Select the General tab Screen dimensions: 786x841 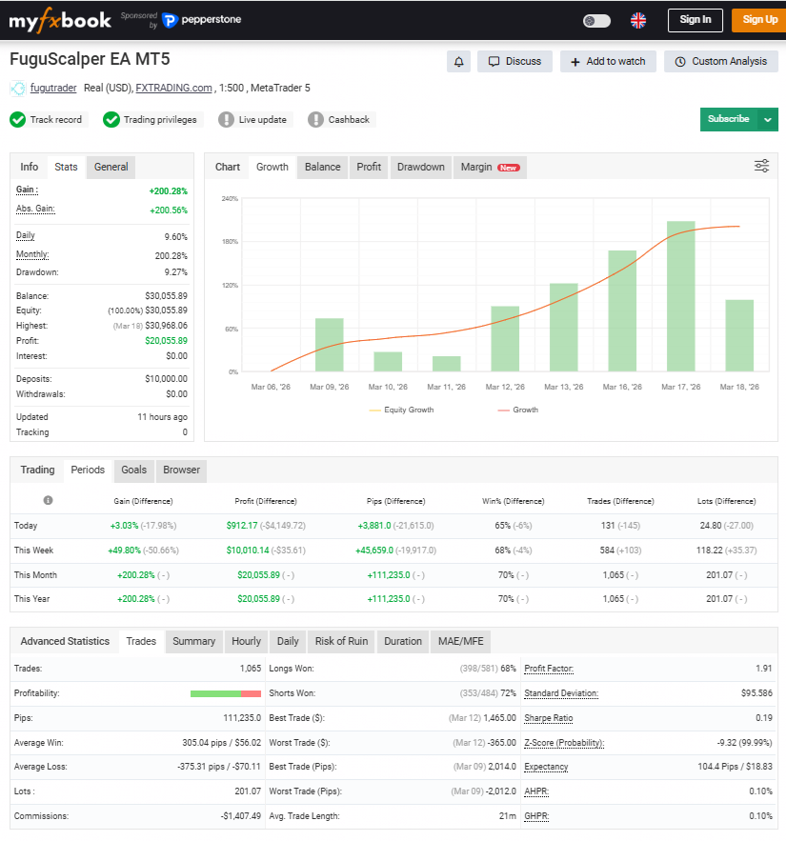pyautogui.click(x=111, y=167)
